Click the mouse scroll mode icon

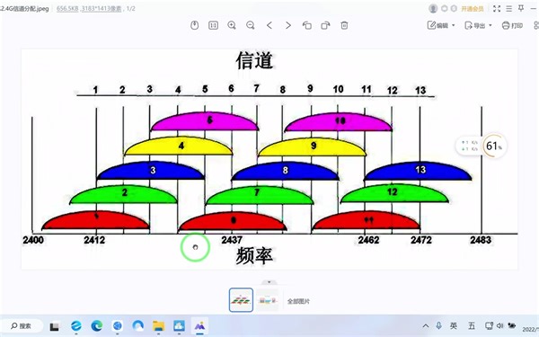pyautogui.click(x=195, y=25)
